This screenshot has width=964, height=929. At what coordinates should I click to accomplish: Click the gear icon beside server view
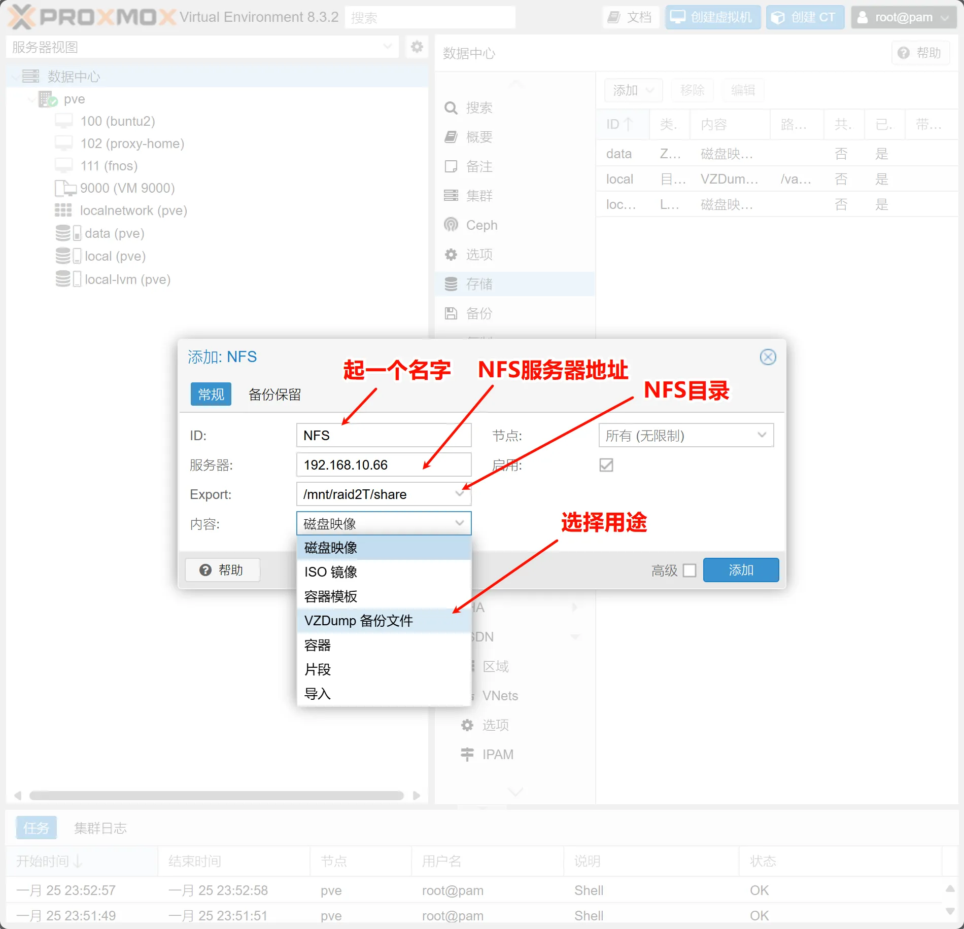pos(417,47)
